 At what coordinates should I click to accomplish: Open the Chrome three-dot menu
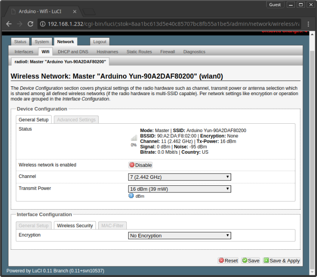308,24
